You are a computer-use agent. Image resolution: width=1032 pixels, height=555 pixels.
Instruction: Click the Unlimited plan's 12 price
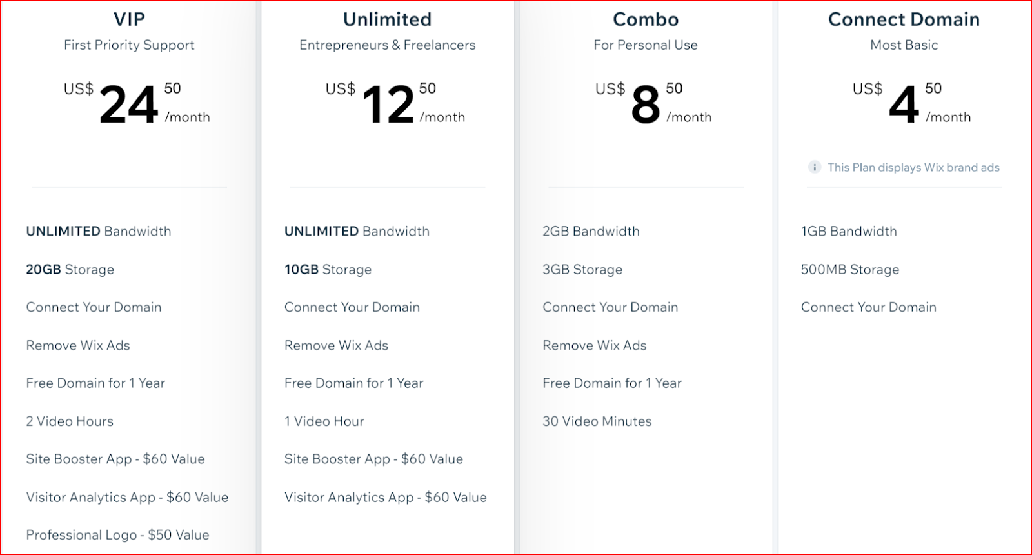388,105
